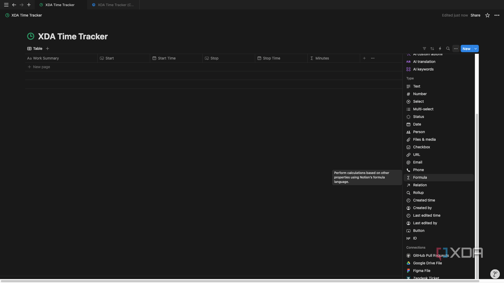Select the ID property type
The height and width of the screenshot is (283, 504).
(438, 238)
